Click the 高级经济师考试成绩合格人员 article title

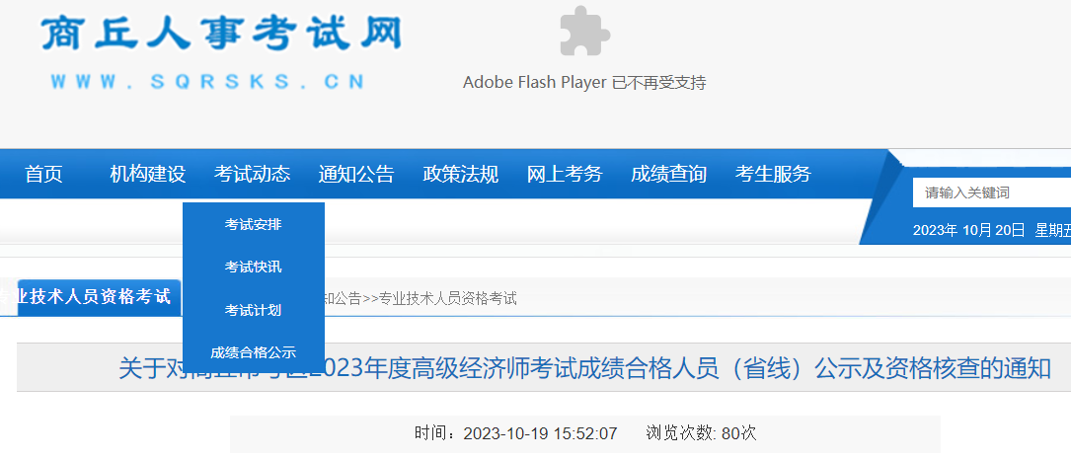coord(584,369)
